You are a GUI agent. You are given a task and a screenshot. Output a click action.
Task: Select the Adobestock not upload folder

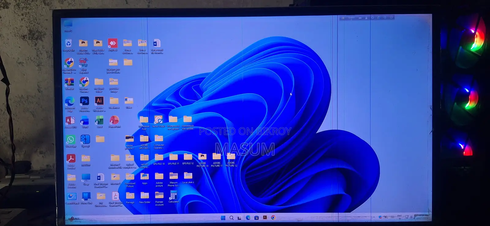click(x=187, y=123)
